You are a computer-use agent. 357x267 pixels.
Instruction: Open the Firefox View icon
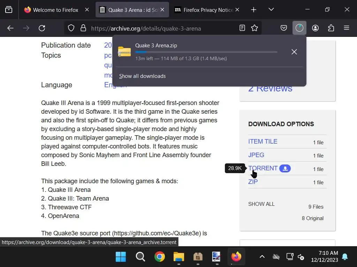coord(9,10)
